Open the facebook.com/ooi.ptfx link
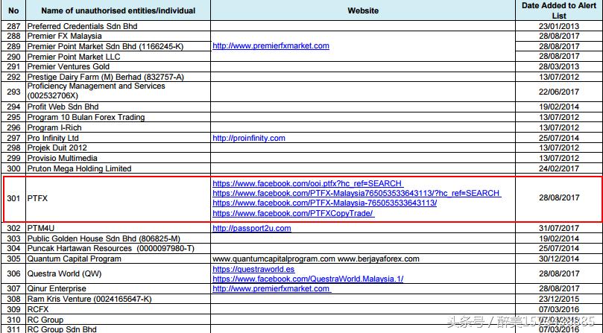Image resolution: width=603 pixels, height=333 pixels. coord(308,183)
